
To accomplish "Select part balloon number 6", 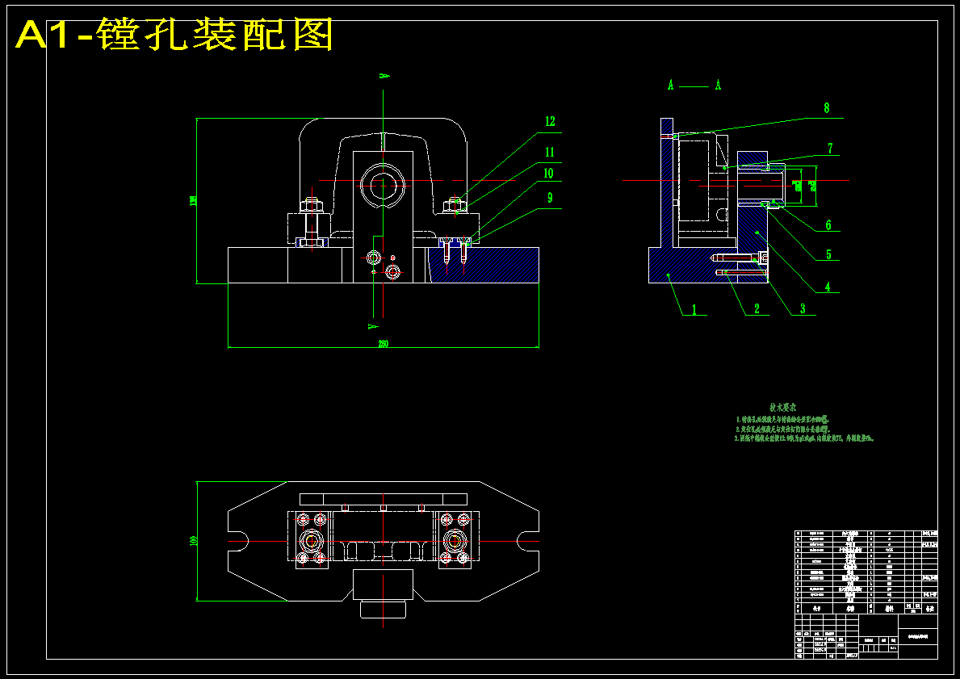I will 828,225.
